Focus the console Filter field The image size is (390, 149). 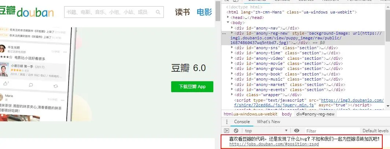point(332,131)
